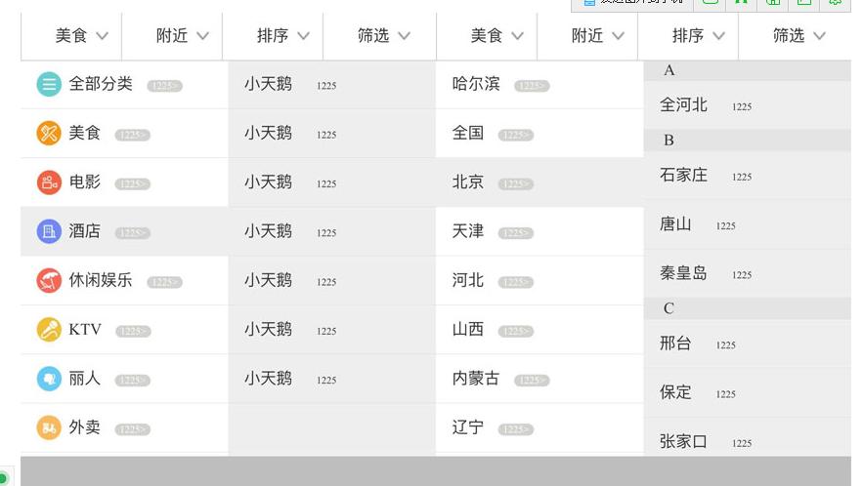863x486 pixels.
Task: Click the 1225 badge beside KTV
Action: click(133, 331)
